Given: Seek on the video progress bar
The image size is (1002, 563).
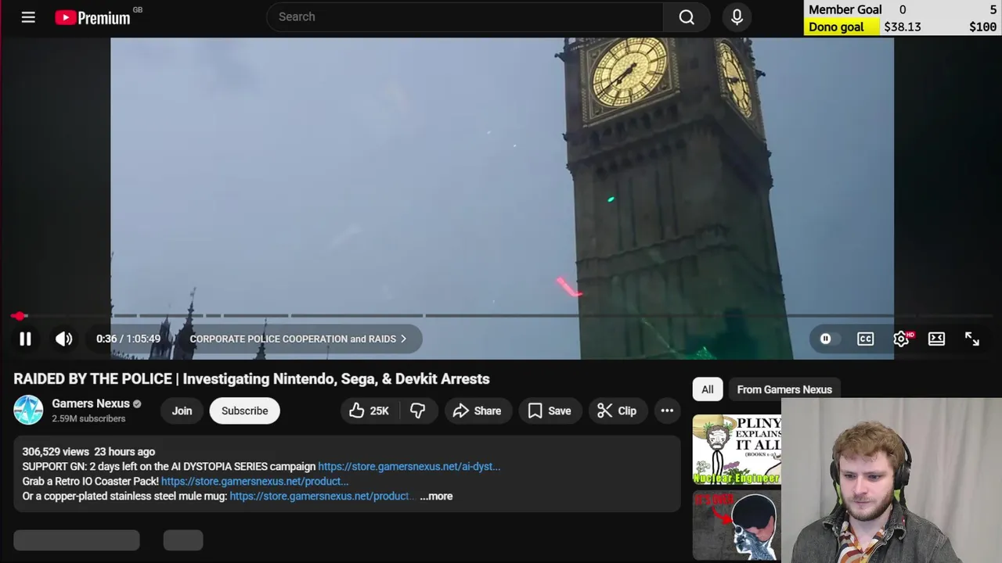Looking at the screenshot, I should point(501,316).
